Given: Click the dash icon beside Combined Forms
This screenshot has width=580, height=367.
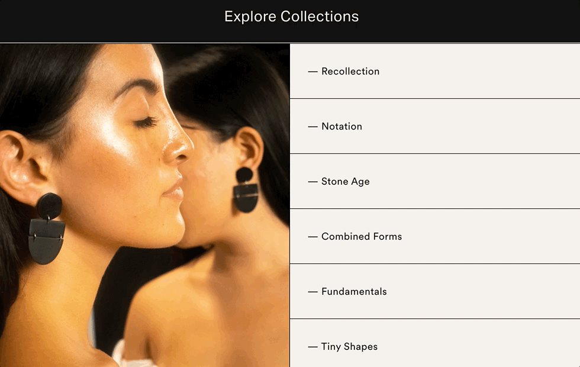Looking at the screenshot, I should coord(313,237).
